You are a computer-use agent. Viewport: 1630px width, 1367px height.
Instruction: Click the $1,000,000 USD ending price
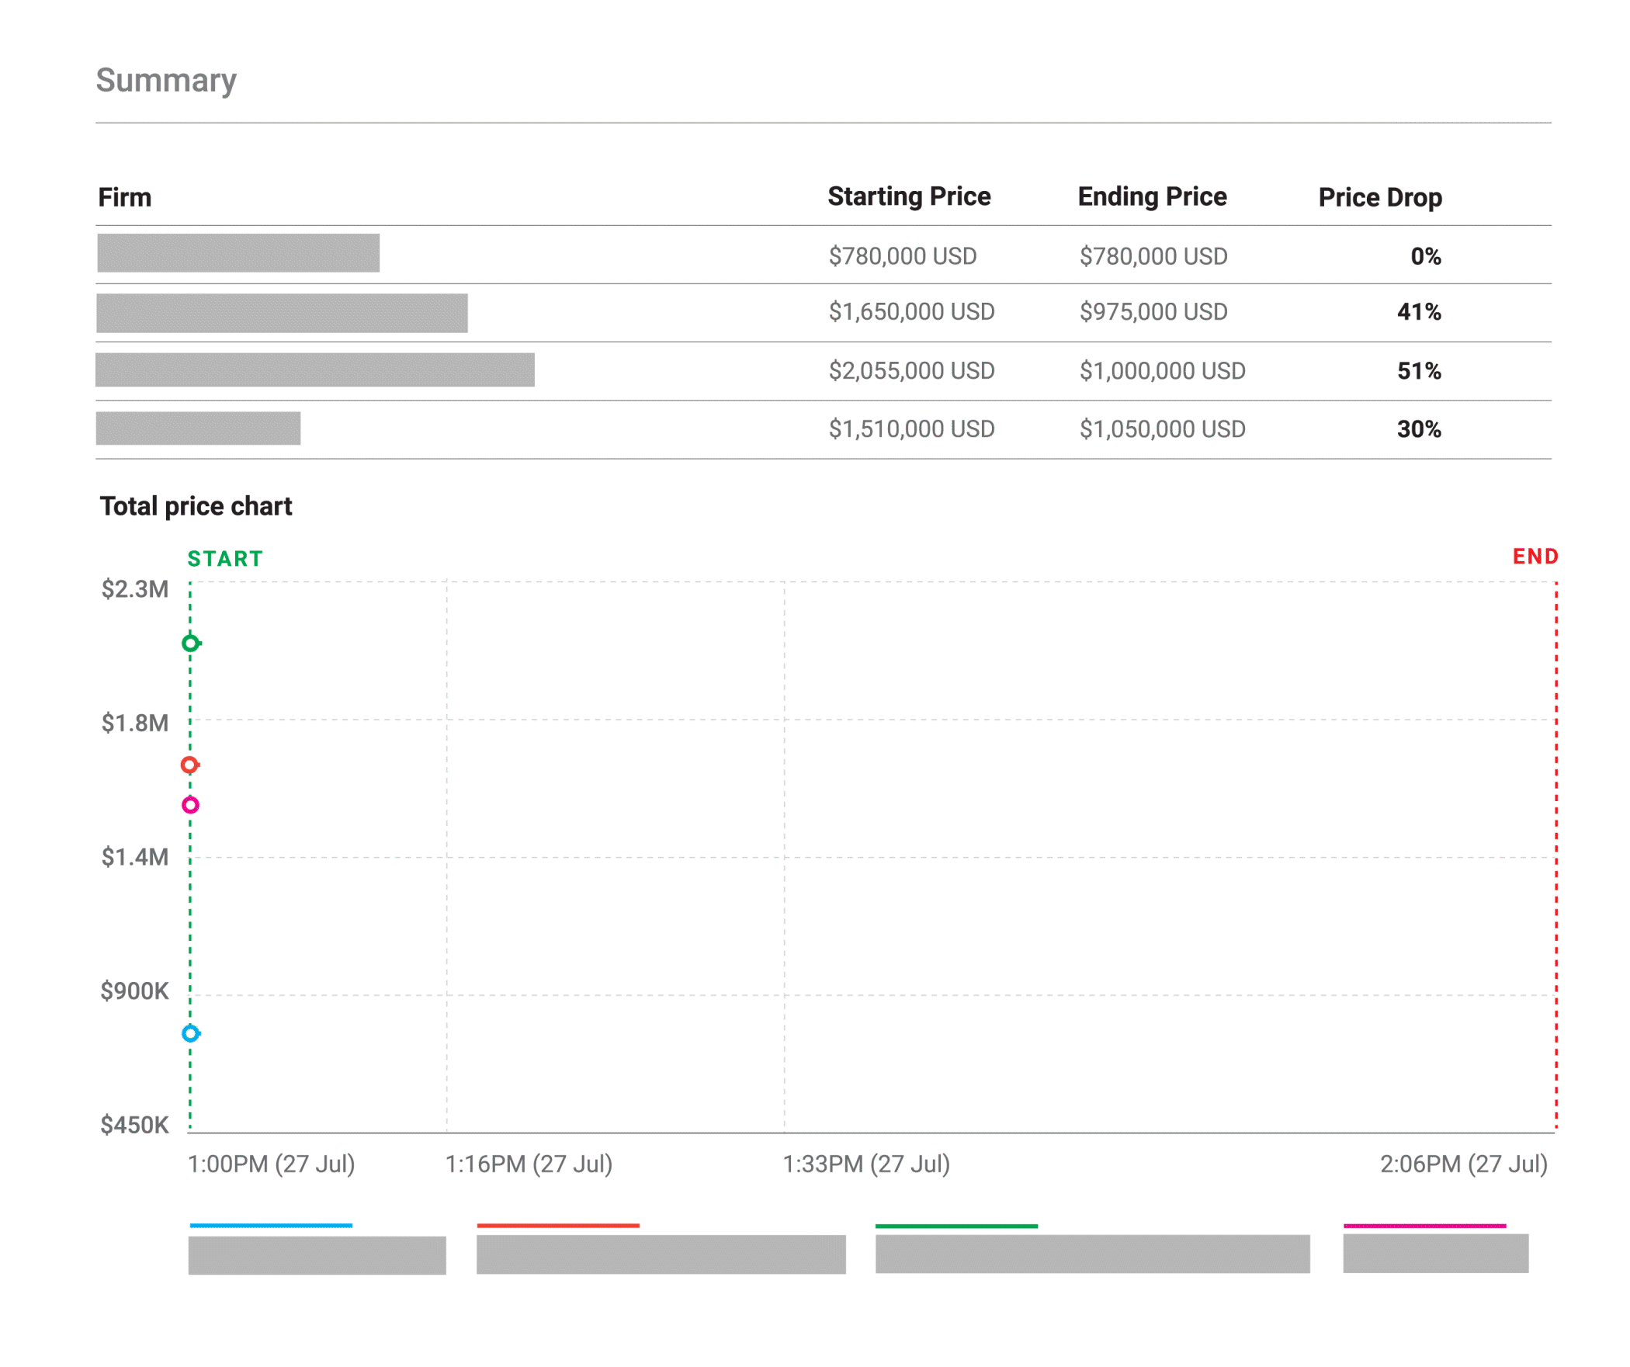pos(1163,371)
